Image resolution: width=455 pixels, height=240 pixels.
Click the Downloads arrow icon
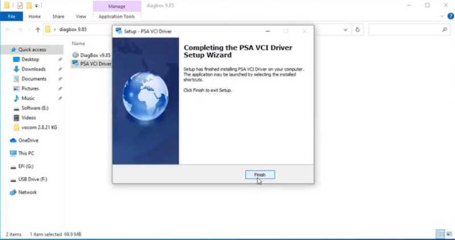tap(16, 69)
